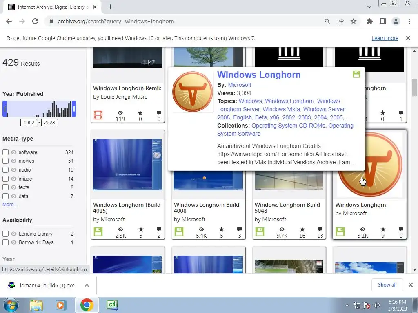Viewport: 418px width, 313px height.
Task: Open the tab search dropdown arrow
Action: point(369,7)
